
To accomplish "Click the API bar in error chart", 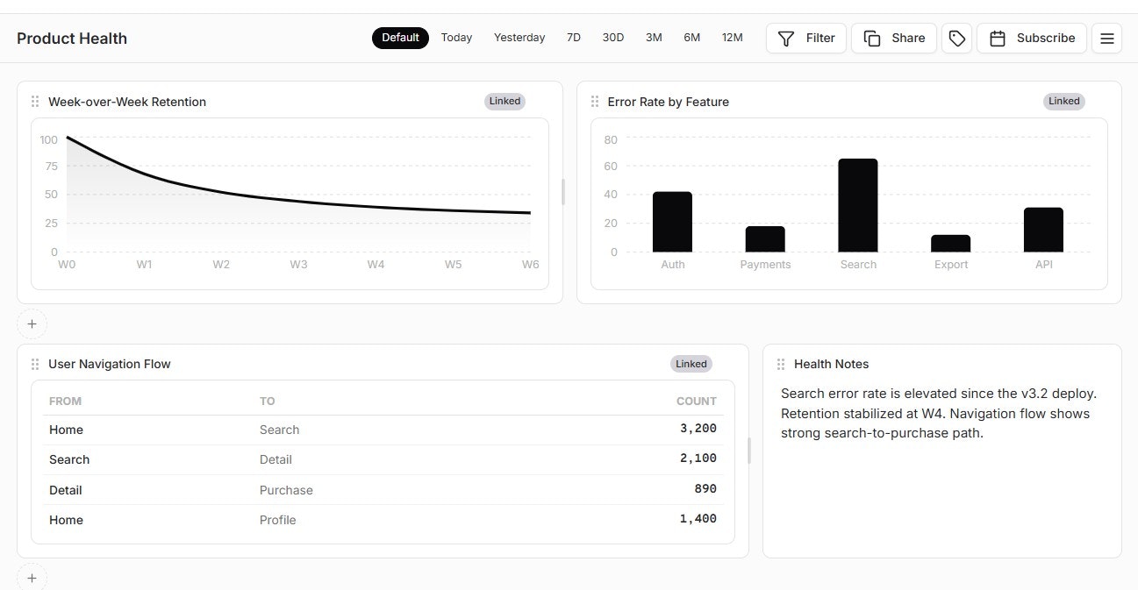I will [x=1043, y=230].
